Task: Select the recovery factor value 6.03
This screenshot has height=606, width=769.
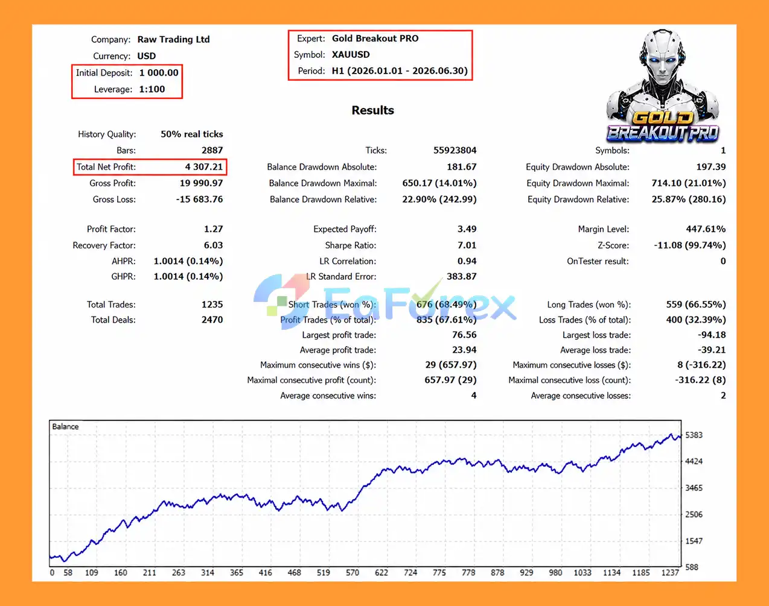Action: (214, 245)
